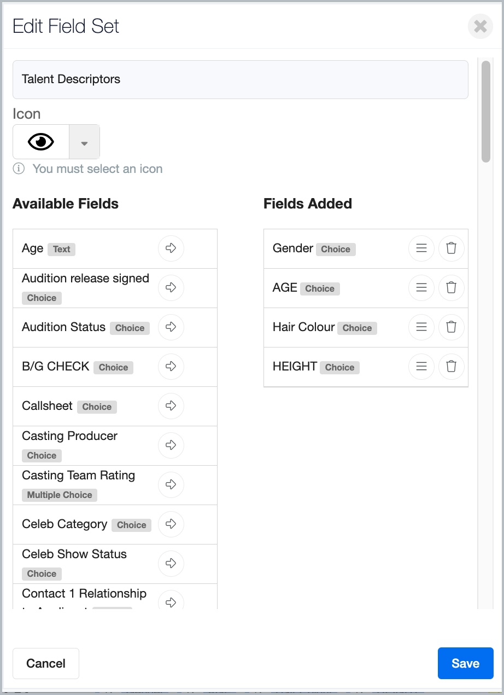Viewport: 504px width, 695px height.
Task: Click the dialog vertical scrollbar thumb
Action: point(485,112)
